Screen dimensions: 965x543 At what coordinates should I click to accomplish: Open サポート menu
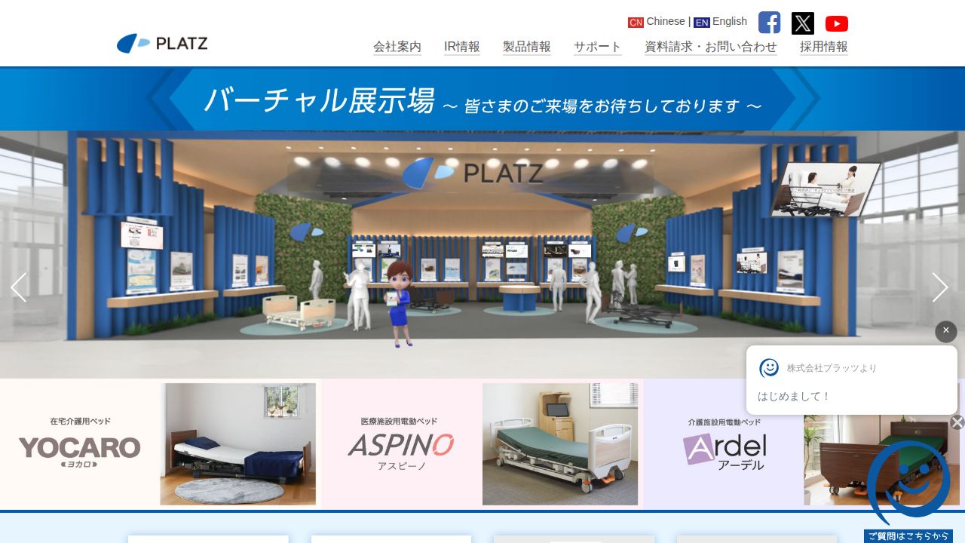tap(598, 47)
